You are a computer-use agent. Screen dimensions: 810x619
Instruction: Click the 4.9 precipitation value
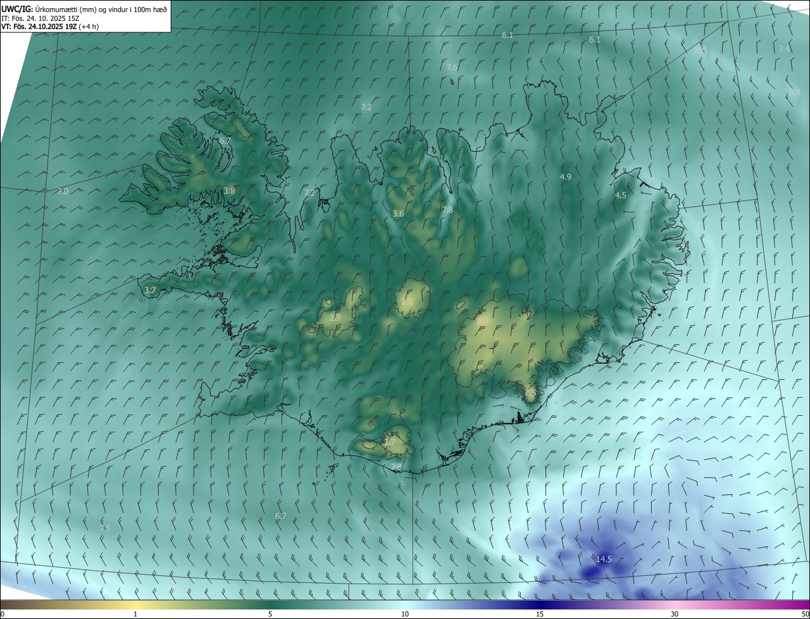[x=566, y=177]
